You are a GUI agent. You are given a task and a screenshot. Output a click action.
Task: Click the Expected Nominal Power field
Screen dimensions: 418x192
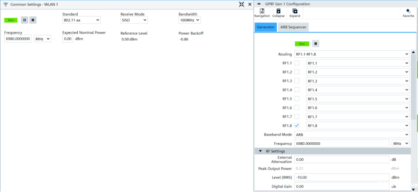pos(68,39)
